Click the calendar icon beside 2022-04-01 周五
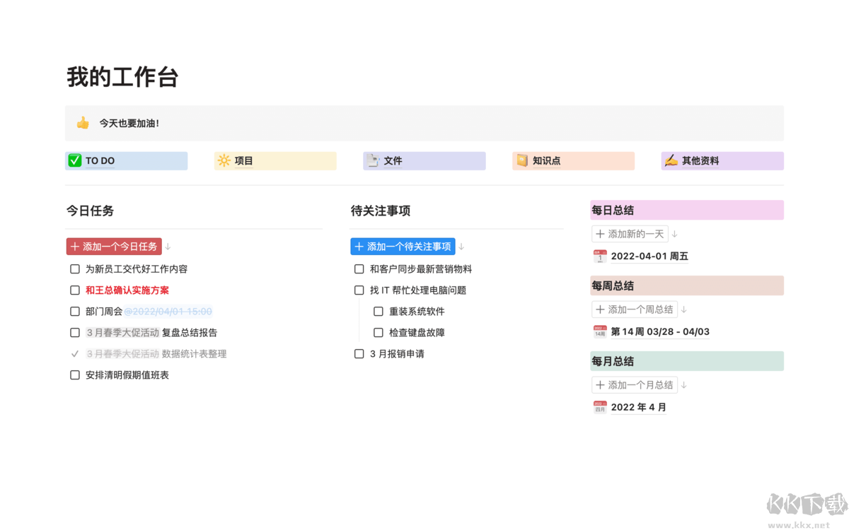The image size is (849, 530). click(600, 257)
